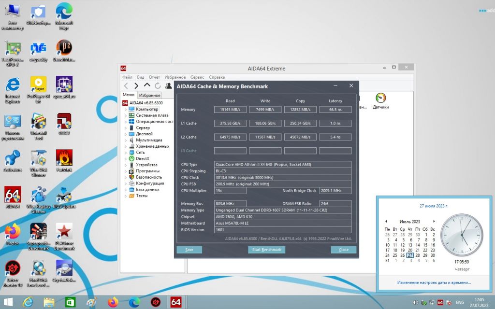Select the DirectX tree item
495x309 pixels.
(x=143, y=158)
